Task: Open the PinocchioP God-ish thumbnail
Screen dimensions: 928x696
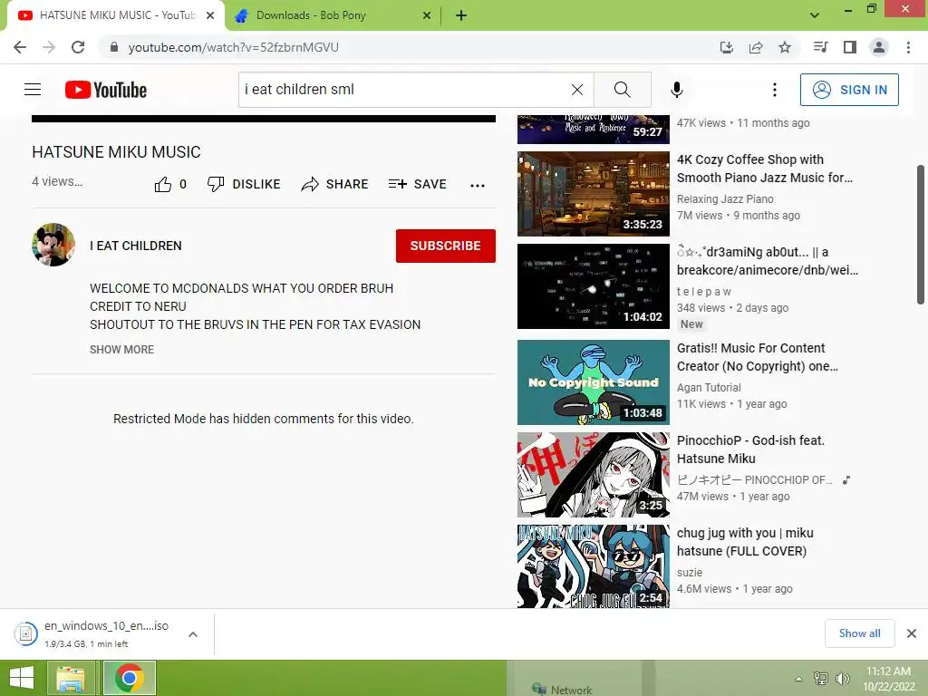Action: coord(593,475)
